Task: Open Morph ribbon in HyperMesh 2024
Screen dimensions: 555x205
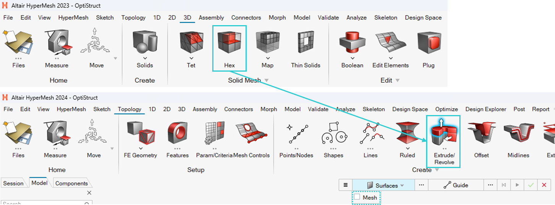Action: click(x=269, y=109)
